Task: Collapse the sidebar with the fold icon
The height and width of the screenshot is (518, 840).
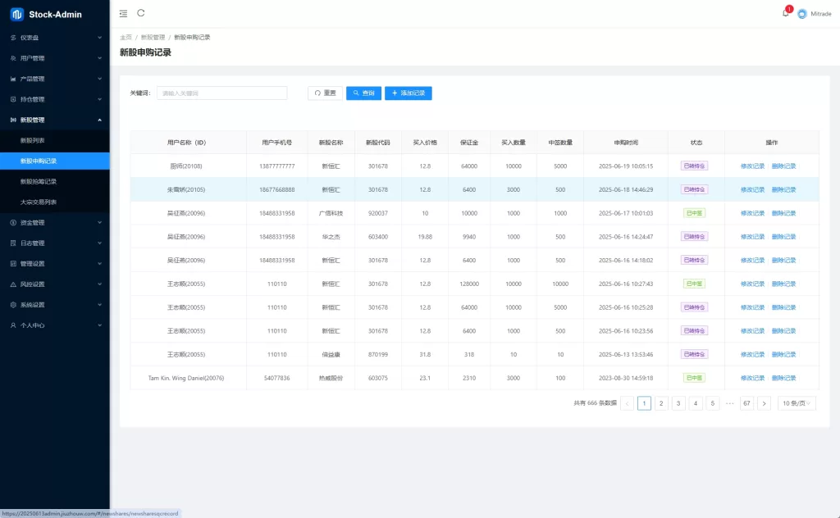Action: coord(123,13)
